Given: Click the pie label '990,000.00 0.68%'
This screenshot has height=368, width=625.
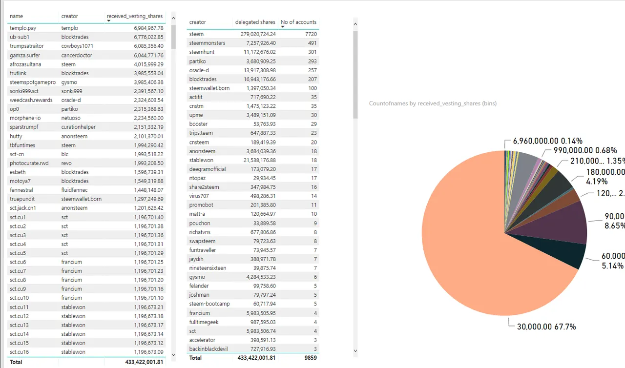Looking at the screenshot, I should [585, 150].
